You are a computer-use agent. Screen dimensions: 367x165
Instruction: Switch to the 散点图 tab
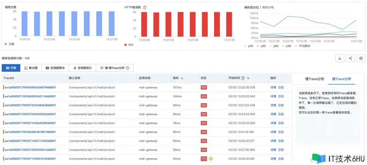tap(31, 68)
